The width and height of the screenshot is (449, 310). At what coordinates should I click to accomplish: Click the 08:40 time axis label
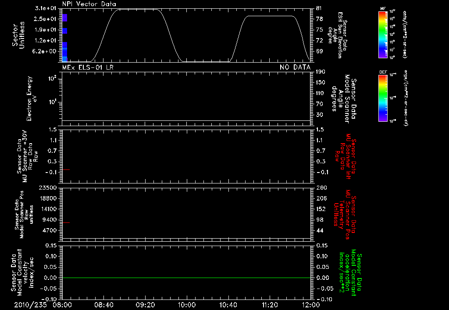(x=104, y=305)
